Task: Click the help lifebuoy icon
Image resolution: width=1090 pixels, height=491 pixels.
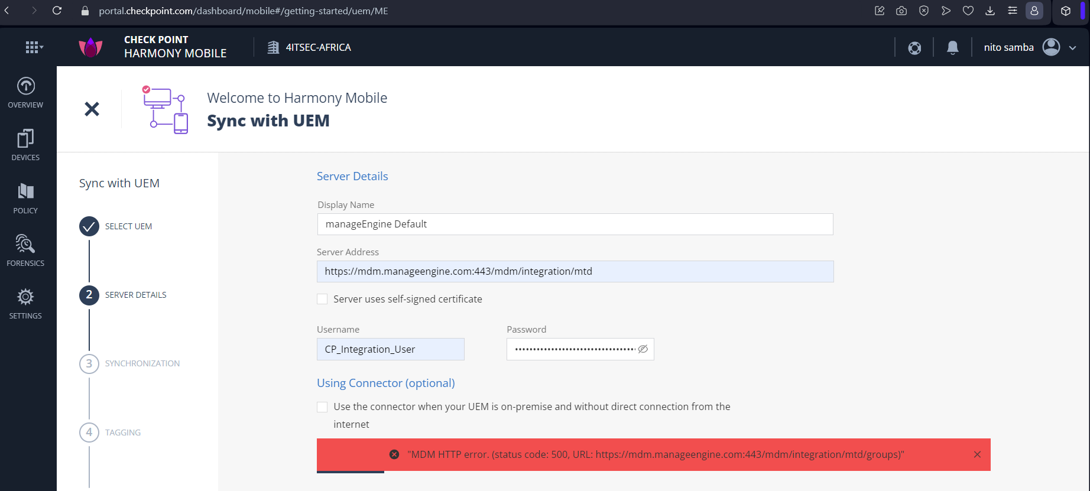Action: pos(914,48)
